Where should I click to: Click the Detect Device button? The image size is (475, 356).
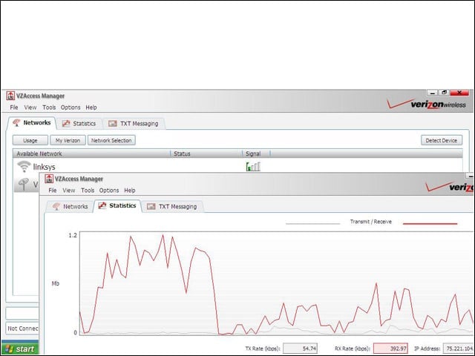442,140
